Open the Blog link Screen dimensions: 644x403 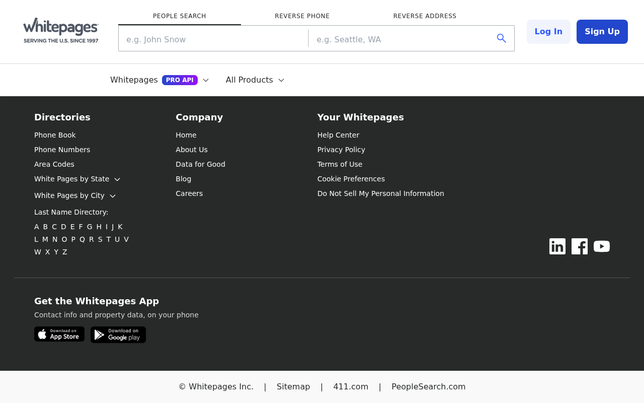184,179
